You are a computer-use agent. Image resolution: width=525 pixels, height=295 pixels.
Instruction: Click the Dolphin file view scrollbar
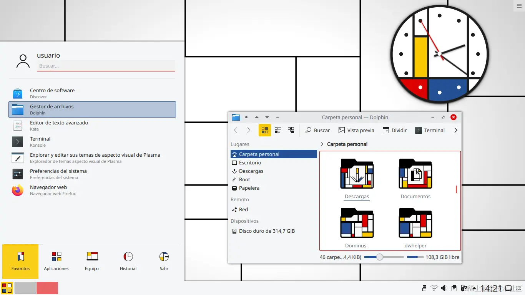(x=456, y=189)
